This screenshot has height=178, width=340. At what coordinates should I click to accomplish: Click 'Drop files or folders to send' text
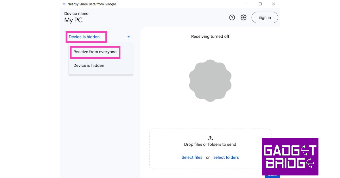(x=210, y=145)
